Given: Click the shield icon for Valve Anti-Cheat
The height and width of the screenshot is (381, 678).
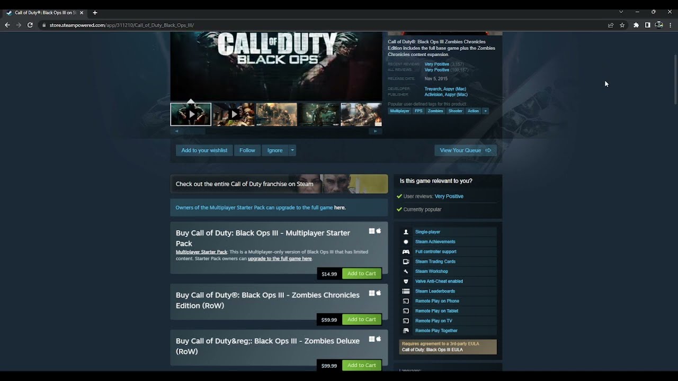Looking at the screenshot, I should [x=406, y=282].
